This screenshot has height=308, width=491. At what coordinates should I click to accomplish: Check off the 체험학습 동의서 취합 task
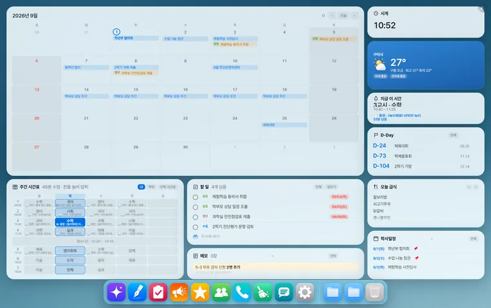(195, 197)
